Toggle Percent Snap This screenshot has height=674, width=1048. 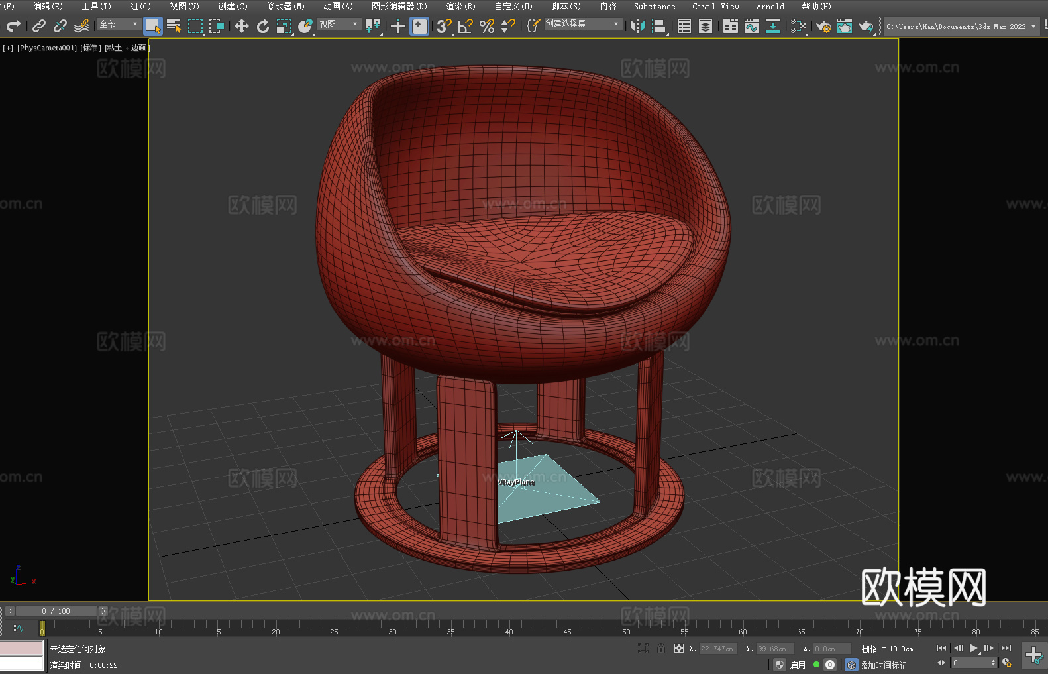(x=487, y=26)
